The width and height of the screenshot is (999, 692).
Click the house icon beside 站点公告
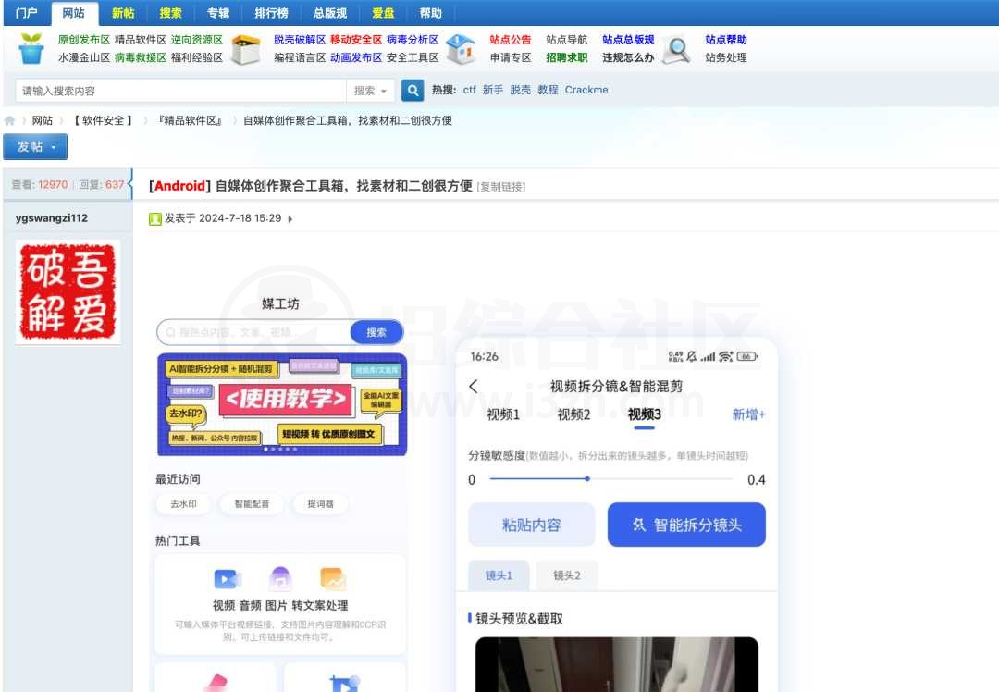click(462, 49)
